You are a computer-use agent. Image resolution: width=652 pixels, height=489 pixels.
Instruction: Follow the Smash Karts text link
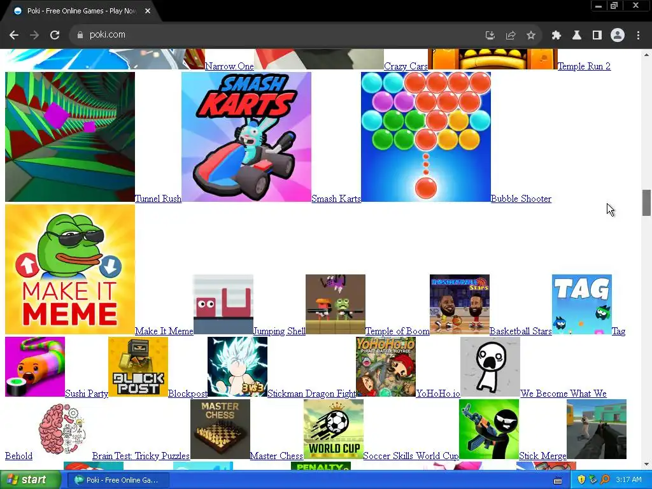[336, 199]
